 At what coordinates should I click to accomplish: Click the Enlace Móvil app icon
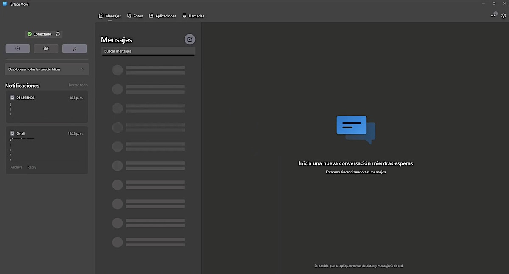(5, 4)
